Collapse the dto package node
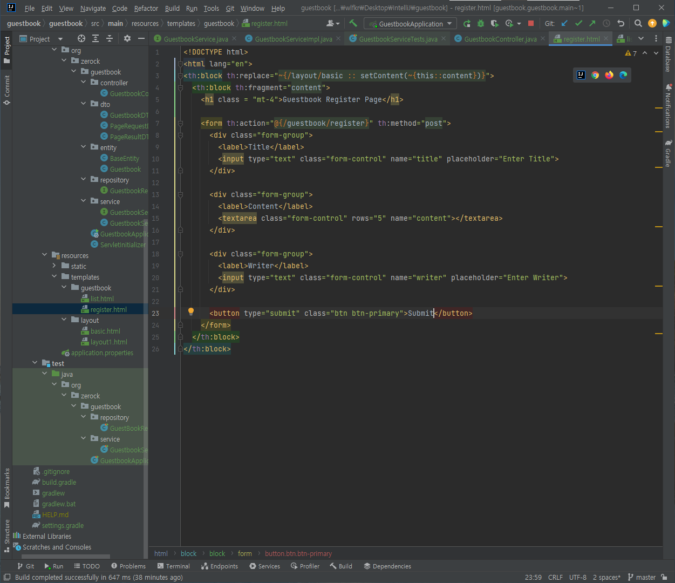The image size is (675, 583). click(84, 104)
